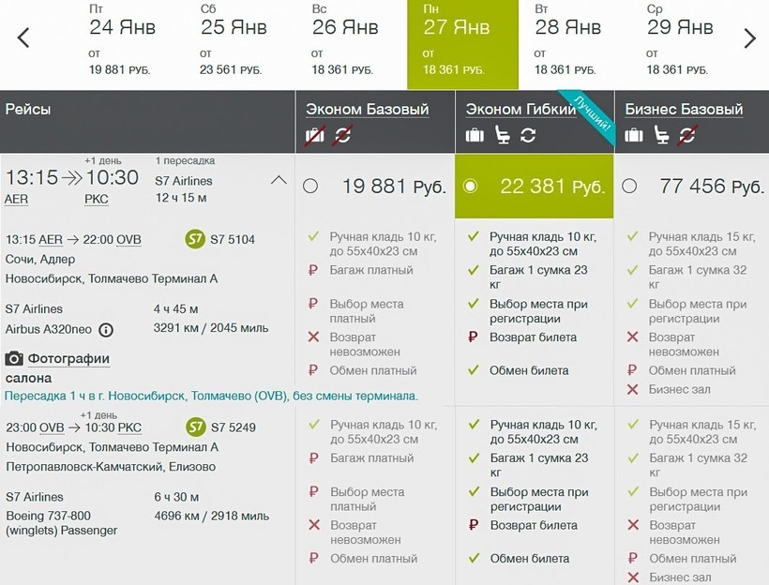The width and height of the screenshot is (769, 585).
Task: Select the 22 381 Руб. Эконом Гибкий fare
Action: coord(471,187)
